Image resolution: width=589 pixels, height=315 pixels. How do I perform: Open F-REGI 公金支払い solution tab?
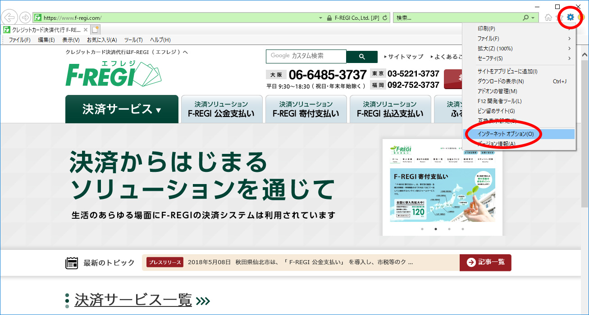click(x=221, y=109)
